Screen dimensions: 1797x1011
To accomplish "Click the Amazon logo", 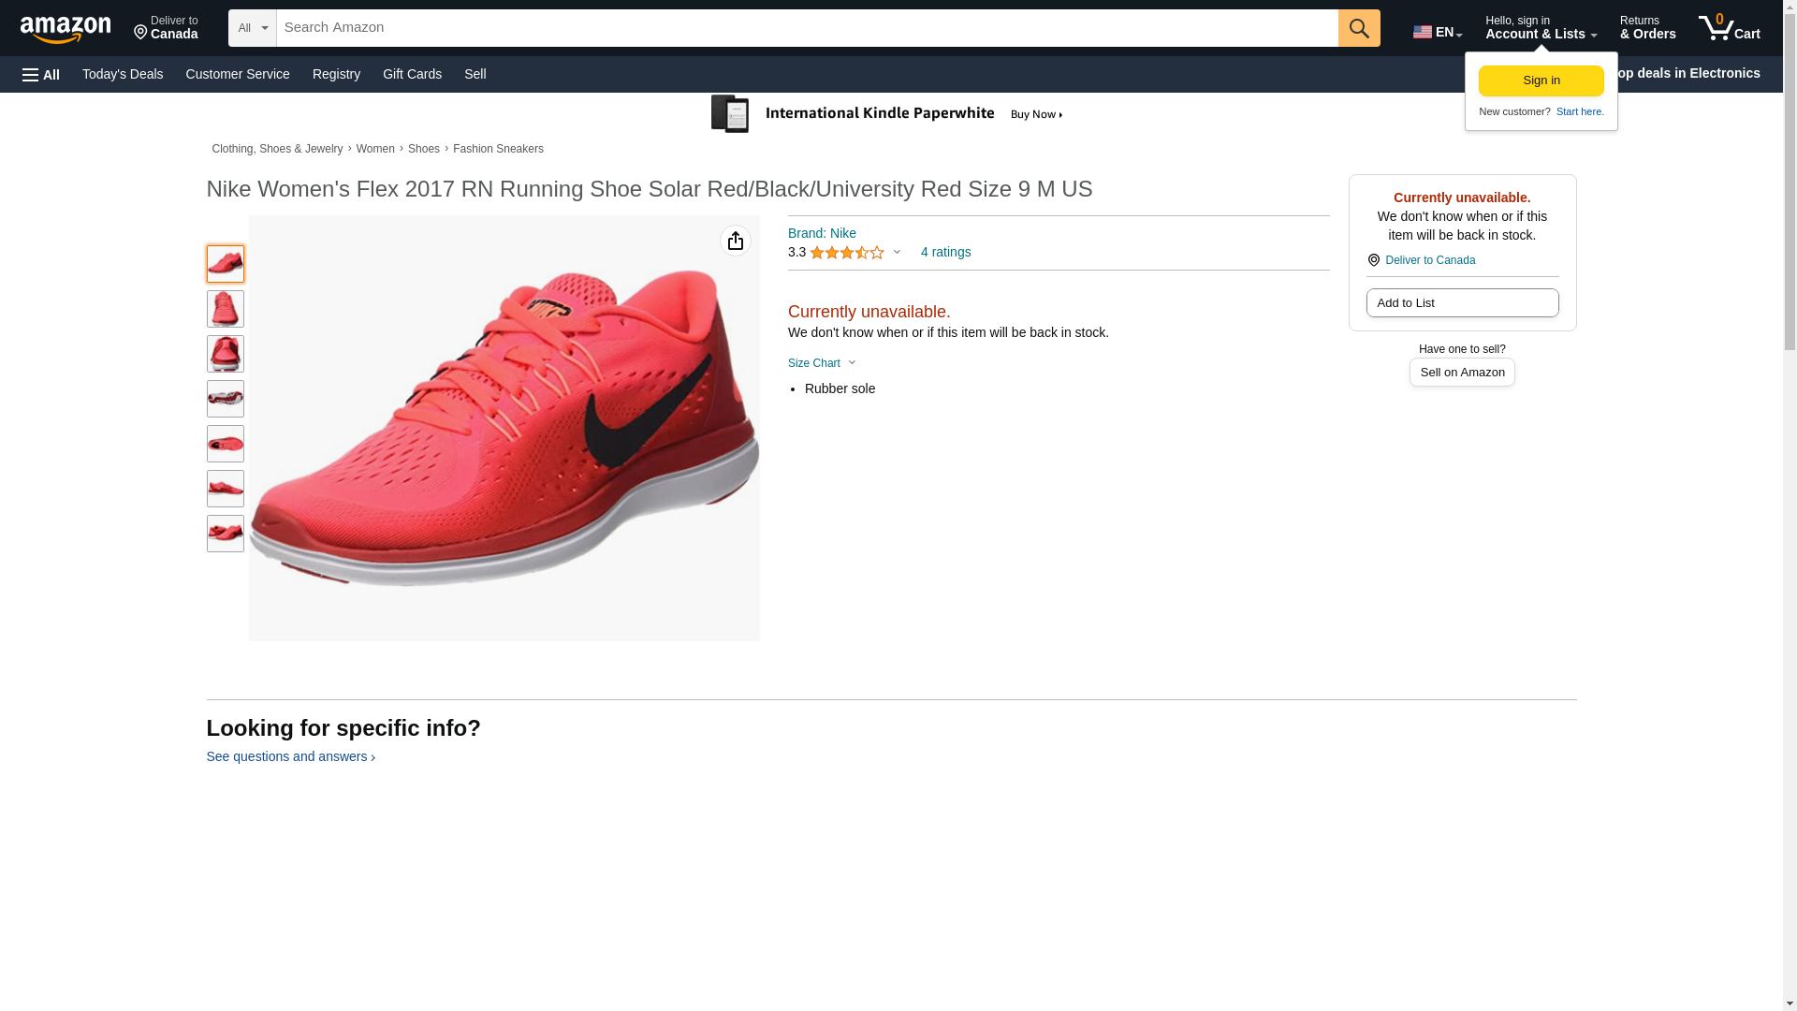I will 66,29.
